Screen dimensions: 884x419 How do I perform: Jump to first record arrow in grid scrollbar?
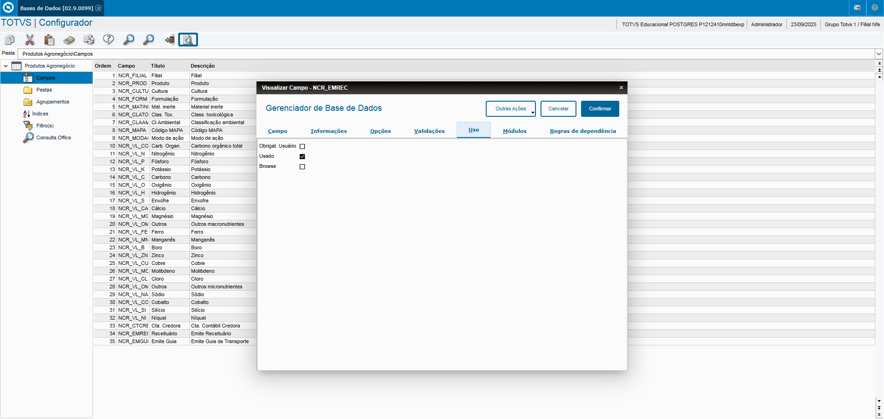[879, 63]
